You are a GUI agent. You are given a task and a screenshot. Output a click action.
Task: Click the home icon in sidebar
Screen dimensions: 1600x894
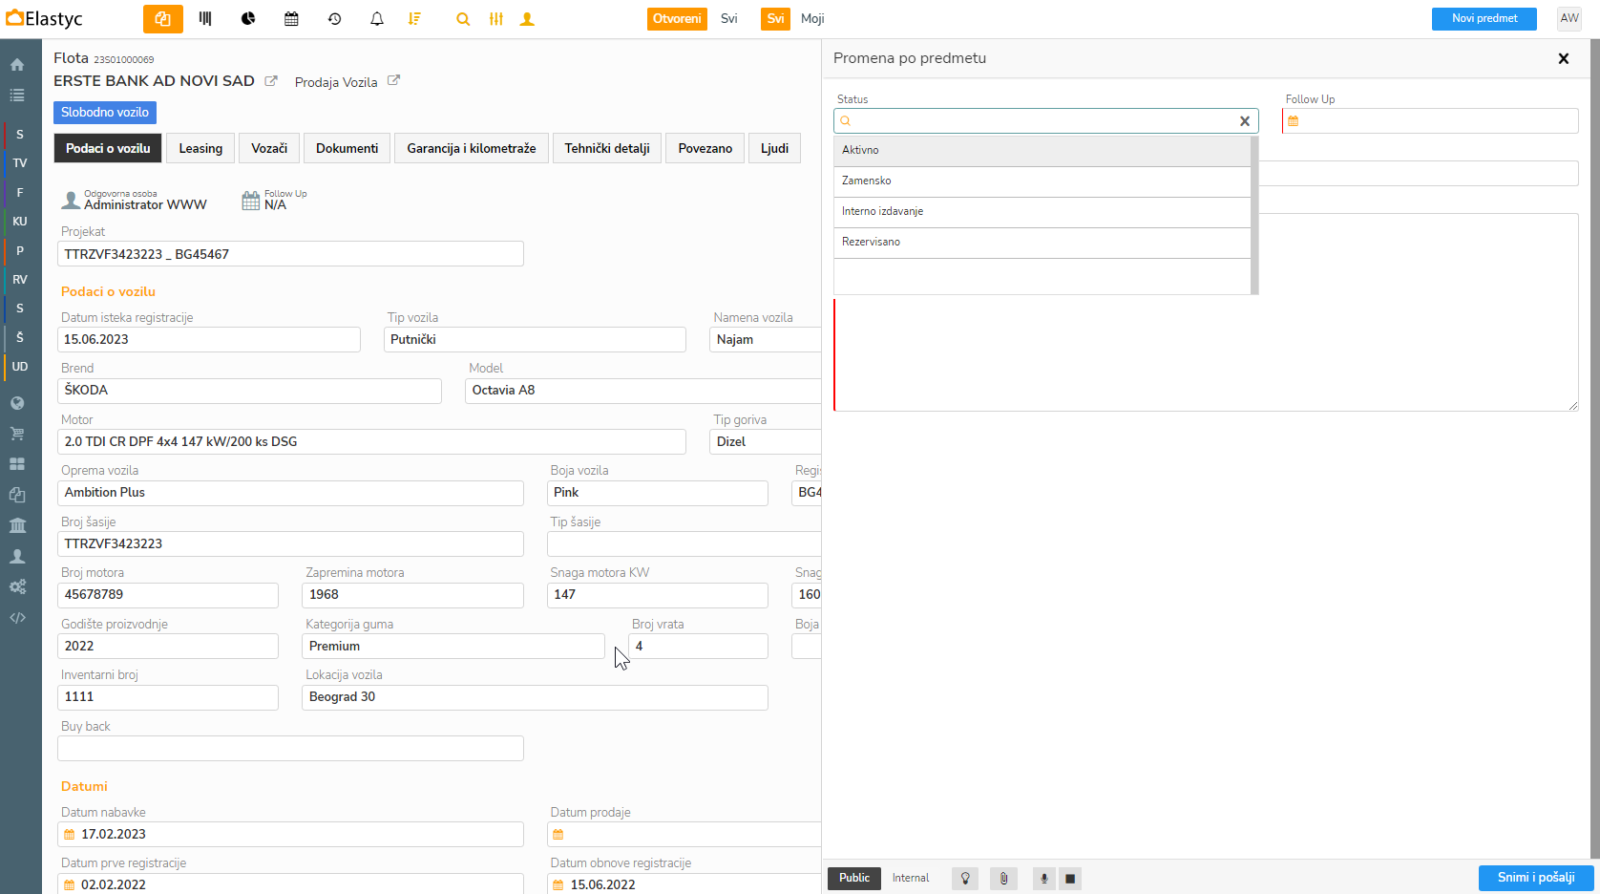(17, 65)
